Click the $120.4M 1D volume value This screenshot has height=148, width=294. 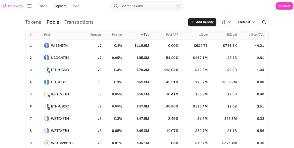200,106
